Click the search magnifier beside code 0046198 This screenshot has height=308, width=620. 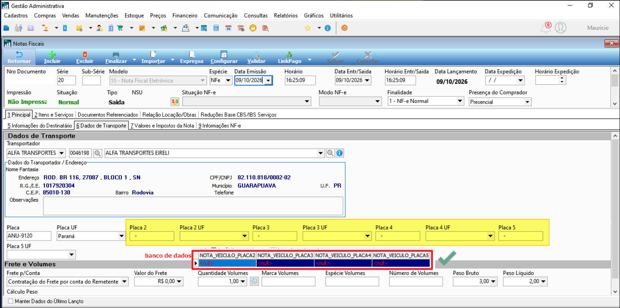(x=98, y=153)
